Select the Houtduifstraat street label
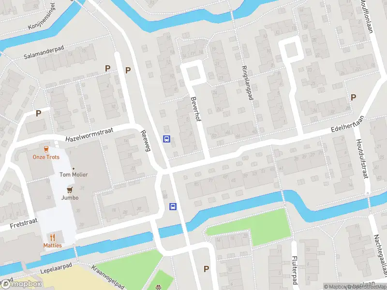The height and width of the screenshot is (290, 387). point(362,159)
